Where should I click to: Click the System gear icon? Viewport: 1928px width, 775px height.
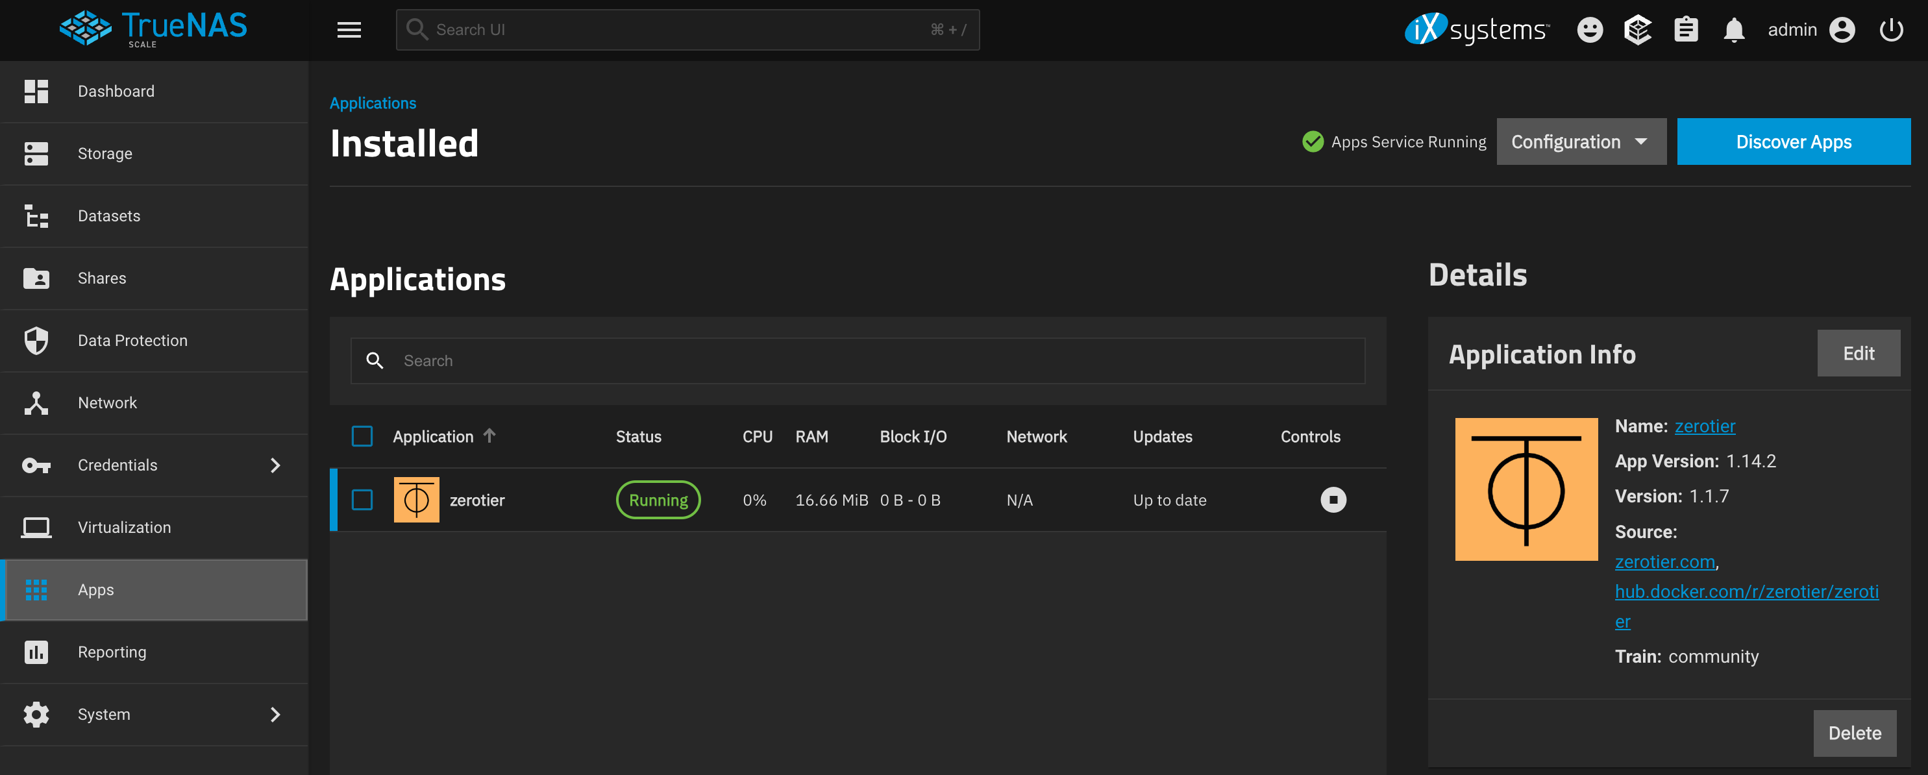(36, 715)
